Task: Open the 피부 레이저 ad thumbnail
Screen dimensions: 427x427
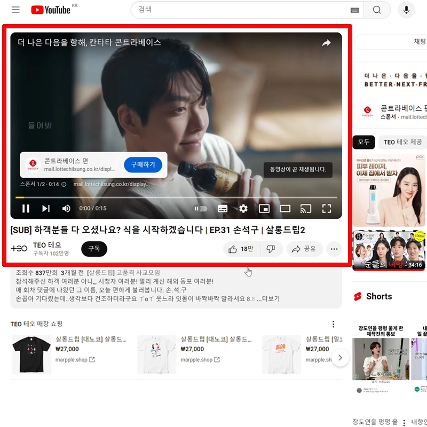Action: 389,191
